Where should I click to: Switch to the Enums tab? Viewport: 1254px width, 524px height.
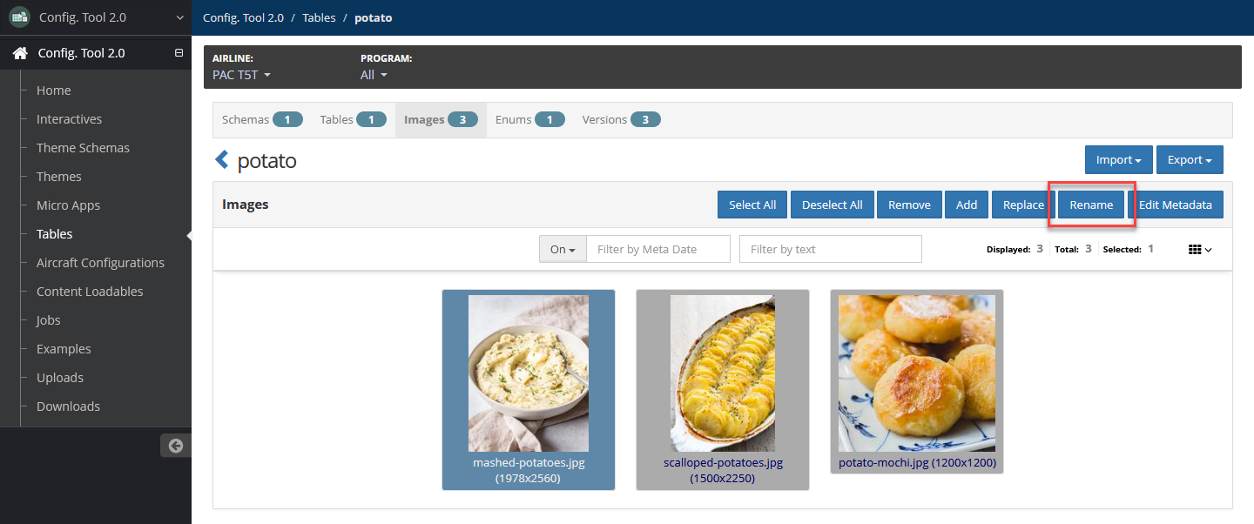(x=529, y=120)
